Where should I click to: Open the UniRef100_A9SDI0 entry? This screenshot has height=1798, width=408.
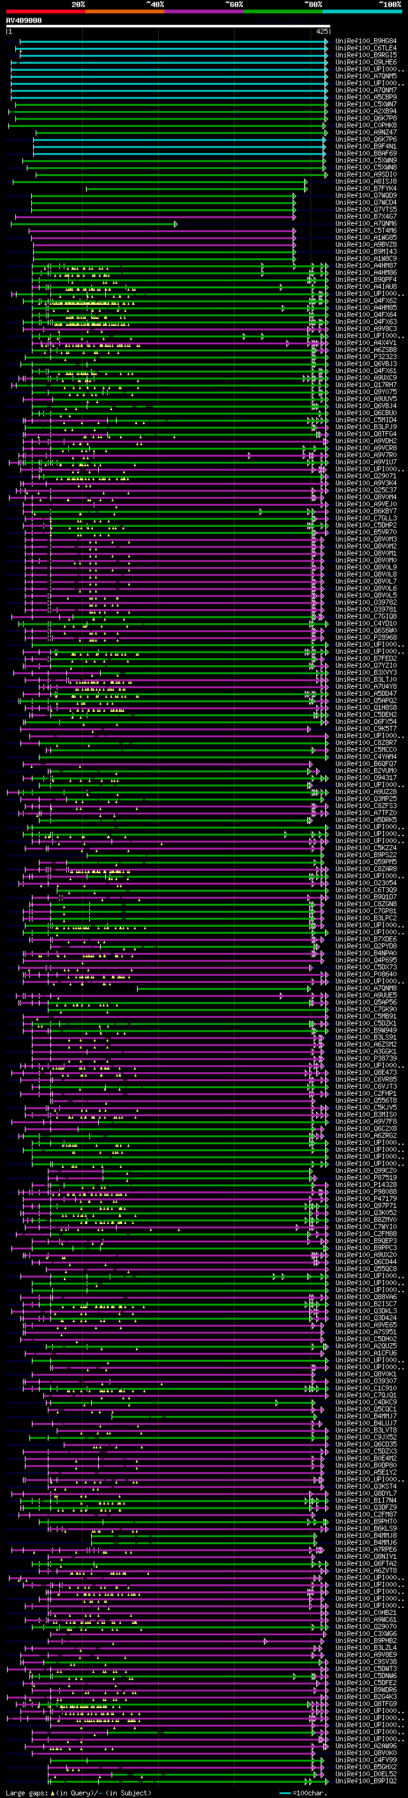[x=365, y=175]
